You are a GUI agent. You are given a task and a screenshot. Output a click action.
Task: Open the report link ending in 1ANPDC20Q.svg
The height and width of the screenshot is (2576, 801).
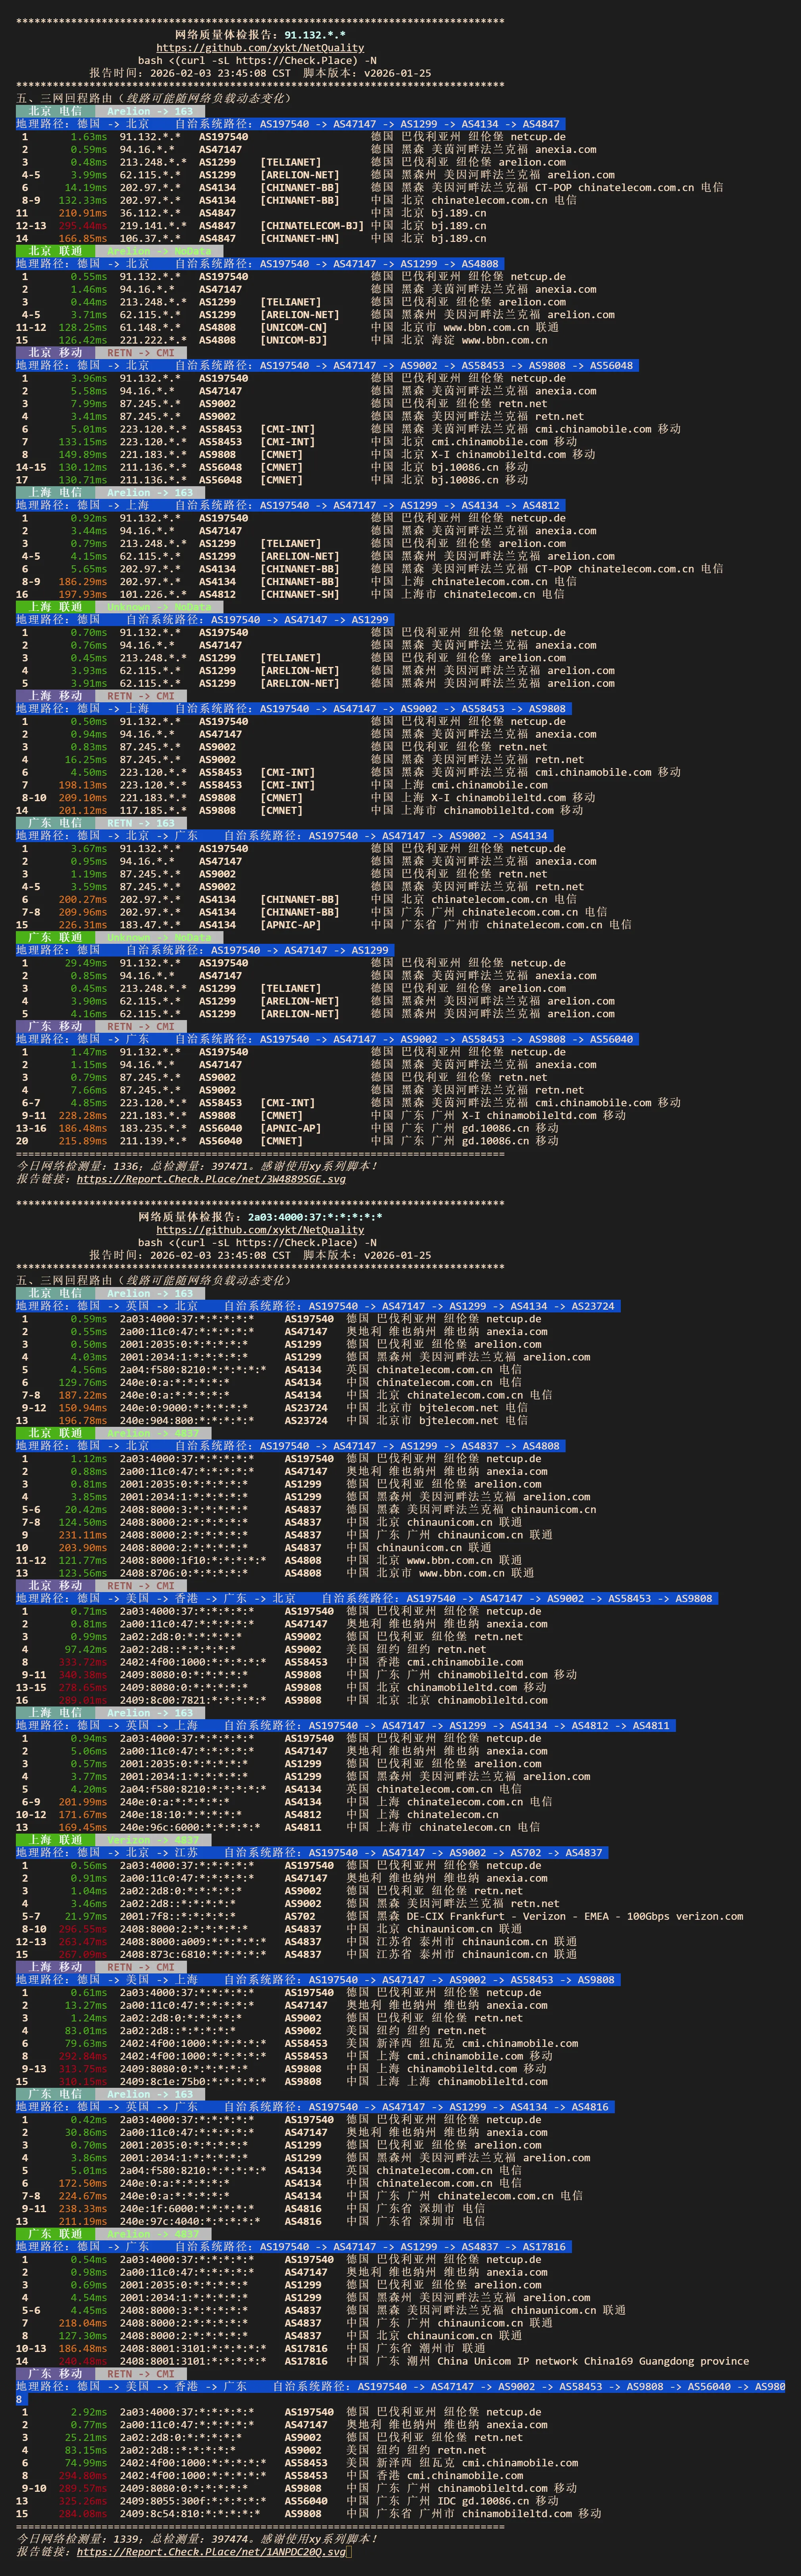coord(211,2552)
